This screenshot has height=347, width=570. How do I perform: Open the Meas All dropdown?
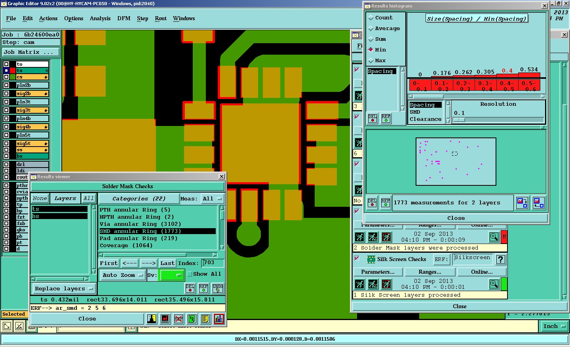213,199
